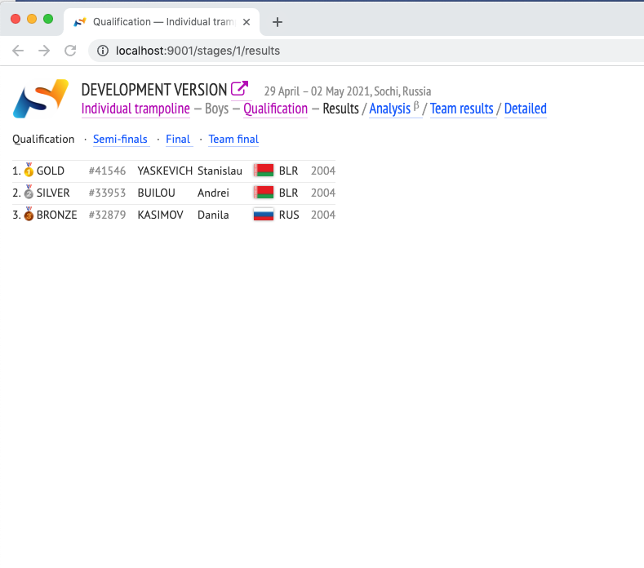Click the browser back arrow
Image resolution: width=644 pixels, height=568 pixels.
tap(18, 51)
